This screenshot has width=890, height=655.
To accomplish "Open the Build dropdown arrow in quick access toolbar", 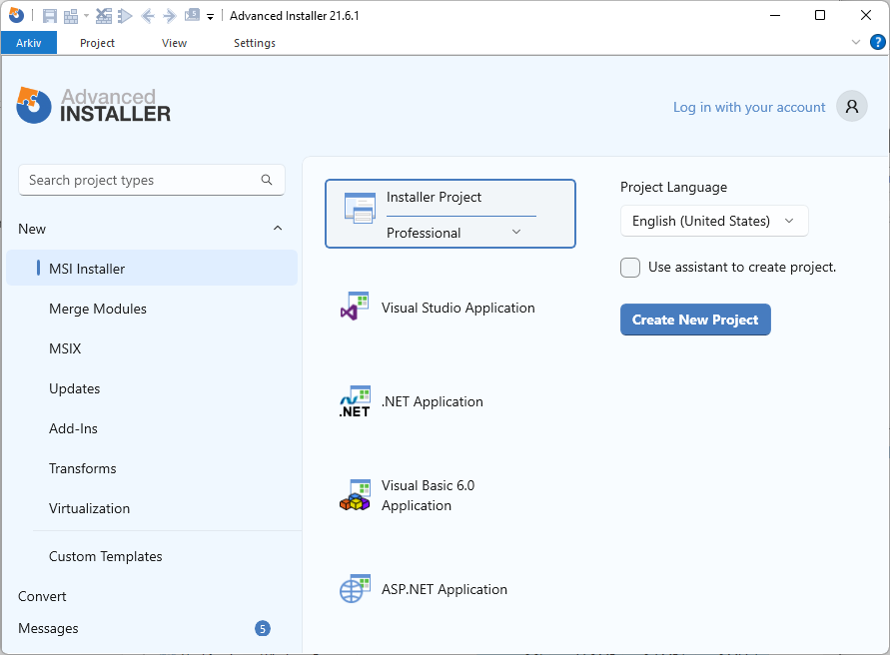I will (x=86, y=16).
